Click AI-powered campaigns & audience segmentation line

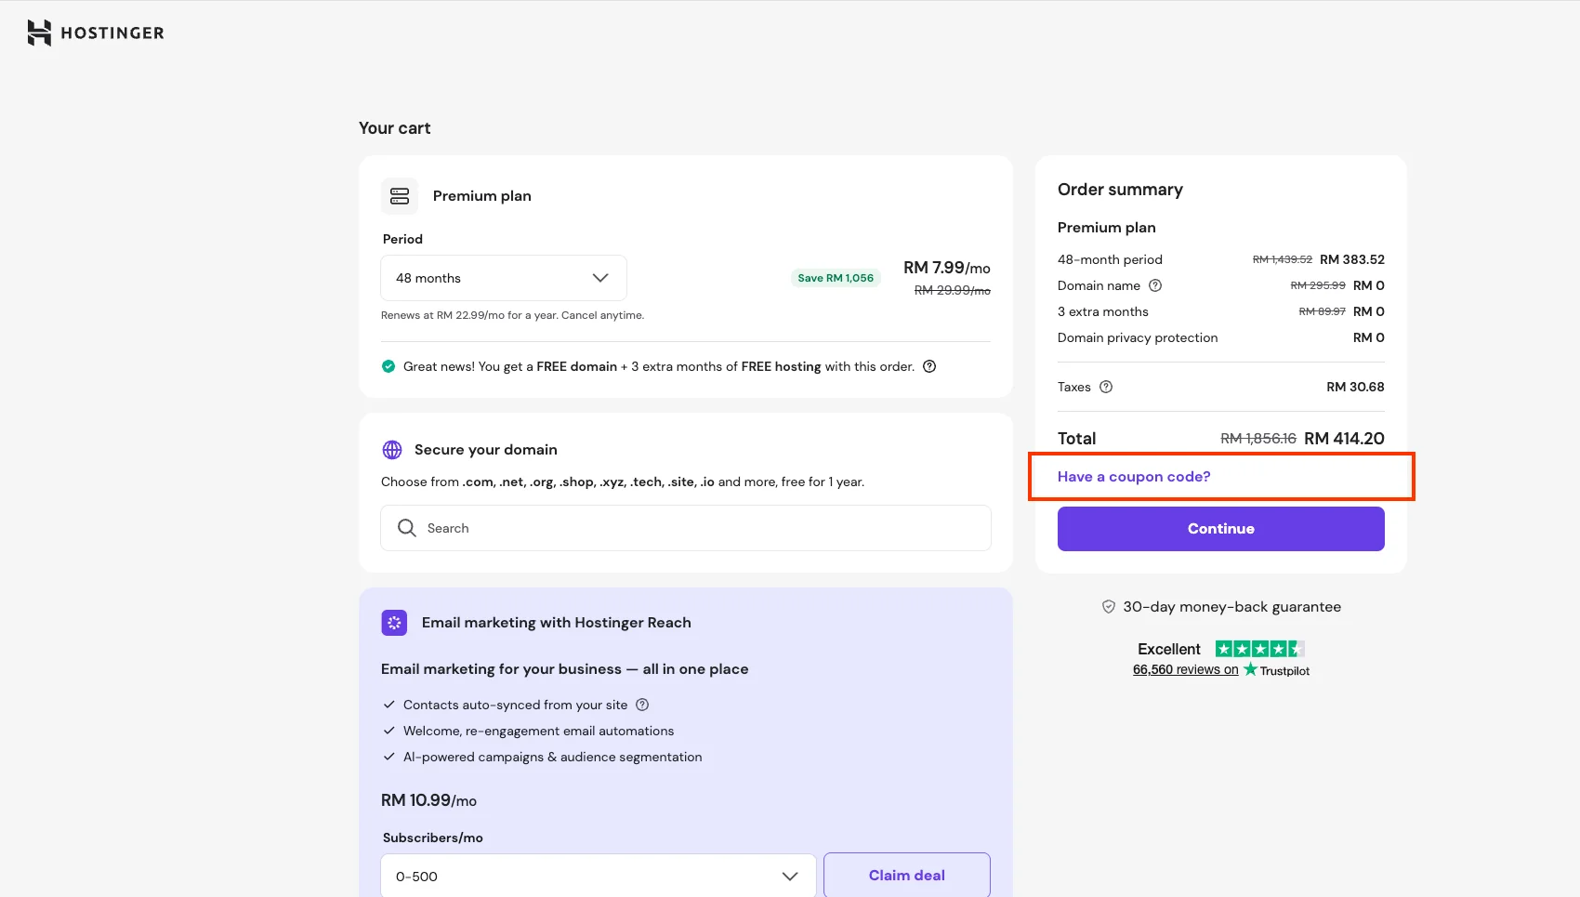coord(553,757)
